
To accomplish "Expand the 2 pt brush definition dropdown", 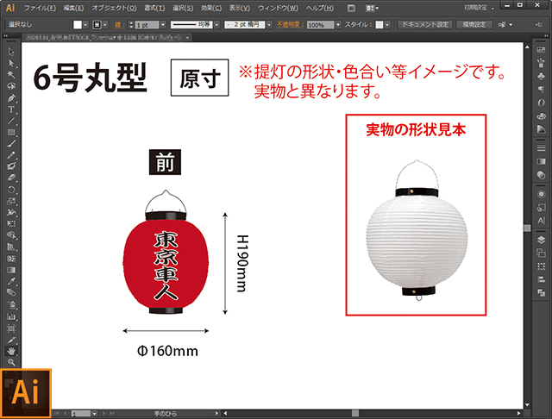I will click(269, 25).
